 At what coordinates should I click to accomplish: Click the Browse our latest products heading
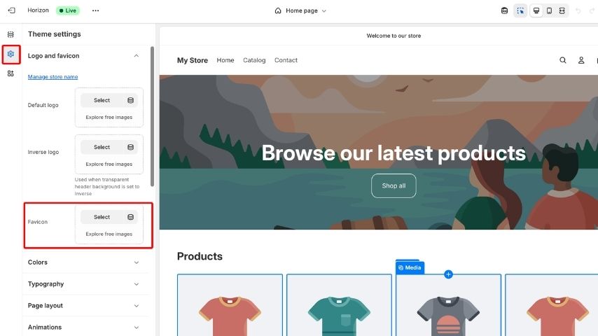pyautogui.click(x=394, y=153)
